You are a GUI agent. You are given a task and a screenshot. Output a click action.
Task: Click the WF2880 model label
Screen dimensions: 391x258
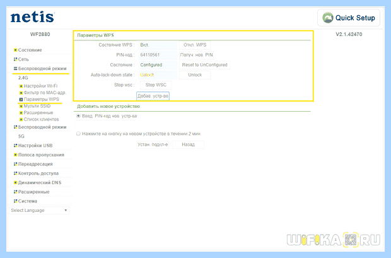pos(40,34)
